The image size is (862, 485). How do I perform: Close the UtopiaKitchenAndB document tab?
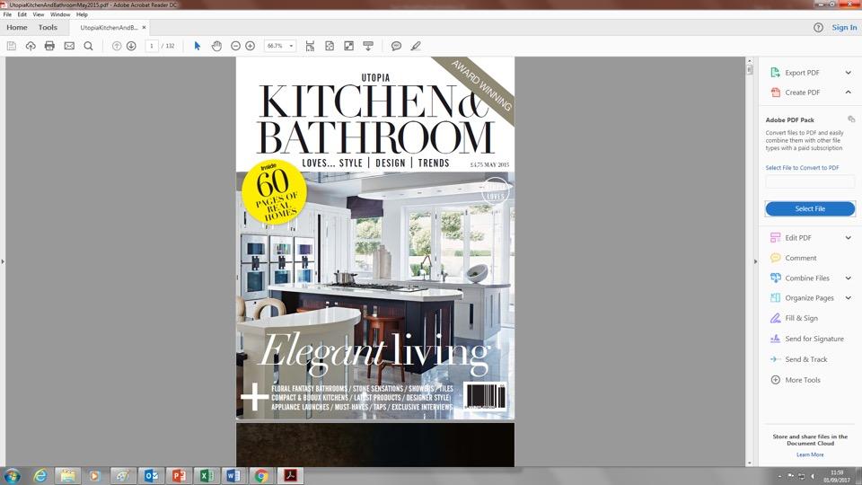[144, 28]
